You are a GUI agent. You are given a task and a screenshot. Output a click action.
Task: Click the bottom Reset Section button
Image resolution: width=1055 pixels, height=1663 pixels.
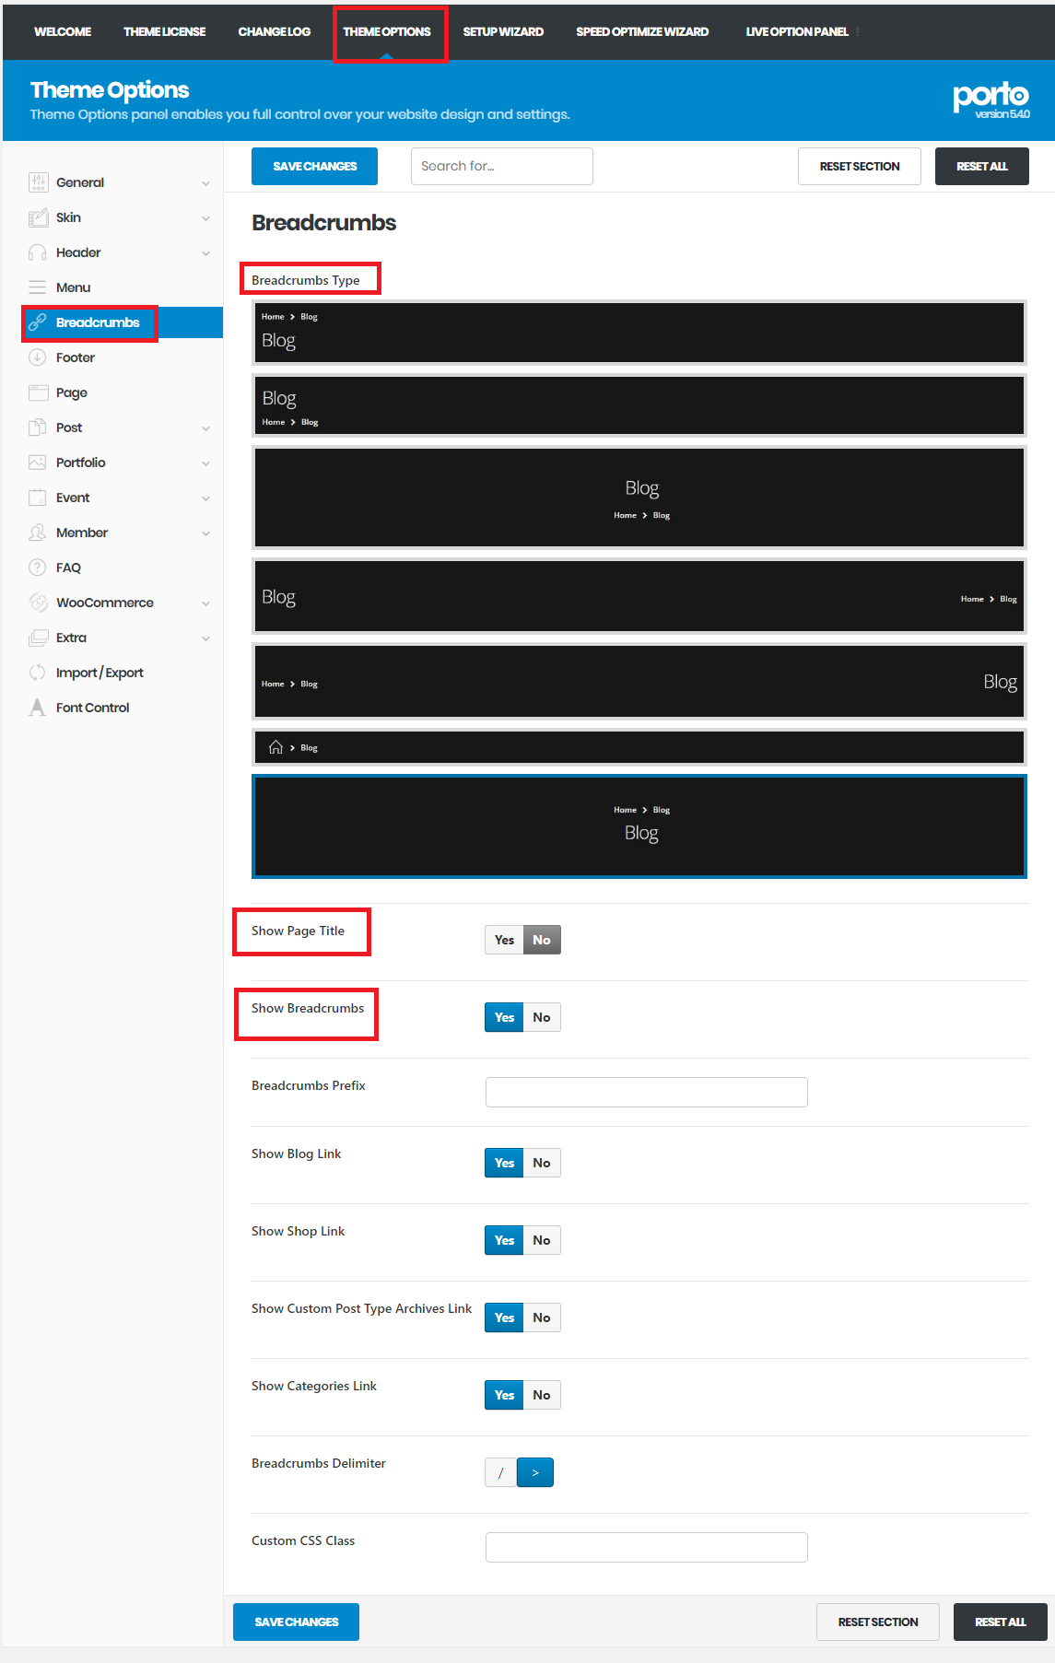[878, 1622]
